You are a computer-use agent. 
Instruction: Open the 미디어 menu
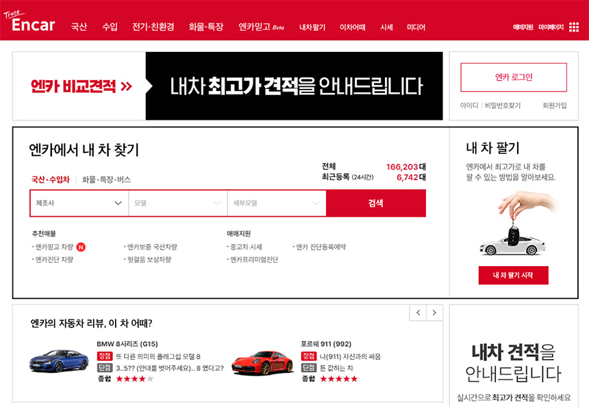tap(416, 27)
